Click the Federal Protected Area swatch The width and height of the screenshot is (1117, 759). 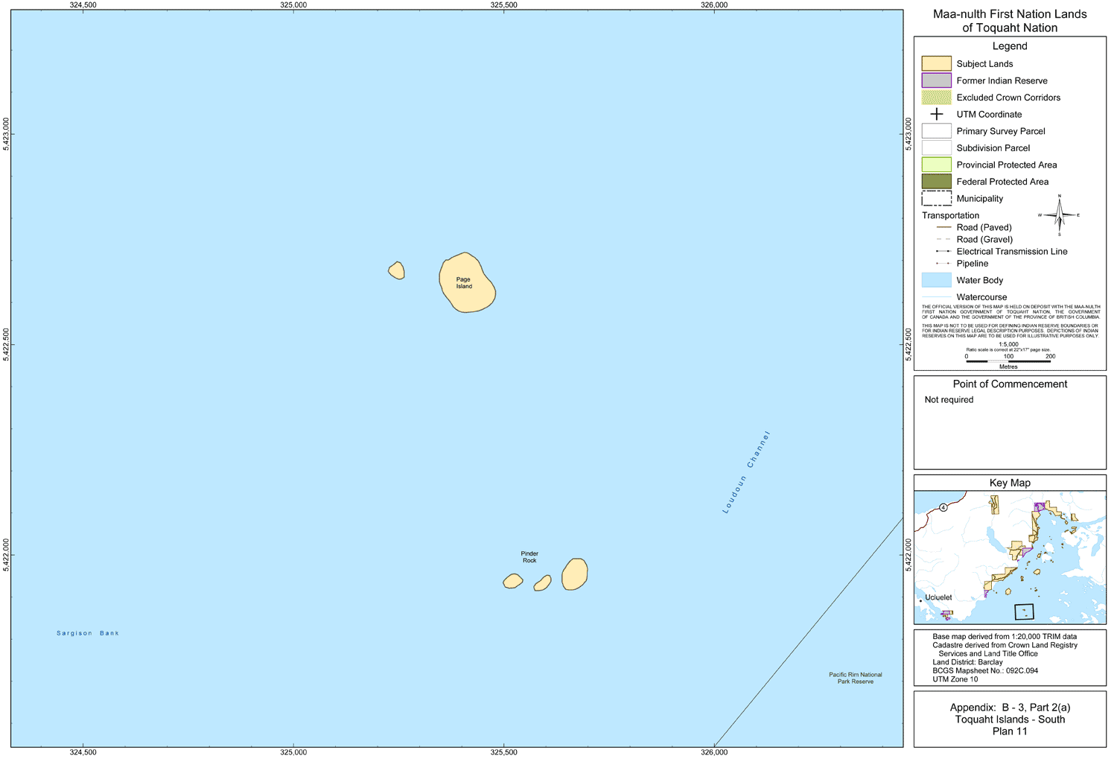pyautogui.click(x=936, y=182)
